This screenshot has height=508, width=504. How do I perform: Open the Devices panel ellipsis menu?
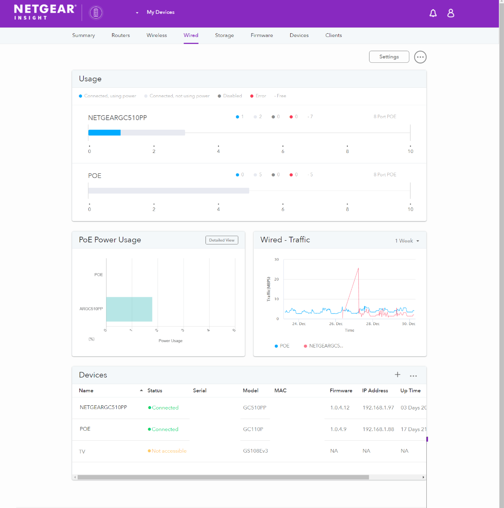coord(413,376)
